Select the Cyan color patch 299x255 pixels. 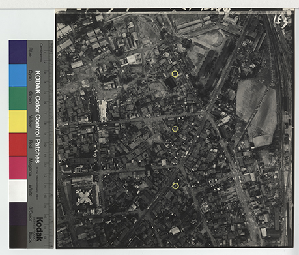18,76
